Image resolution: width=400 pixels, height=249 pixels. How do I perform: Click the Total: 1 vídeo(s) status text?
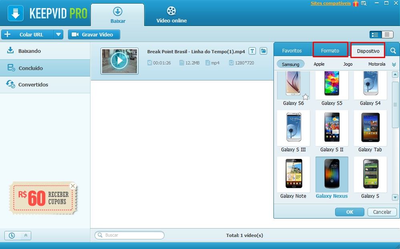click(244, 235)
